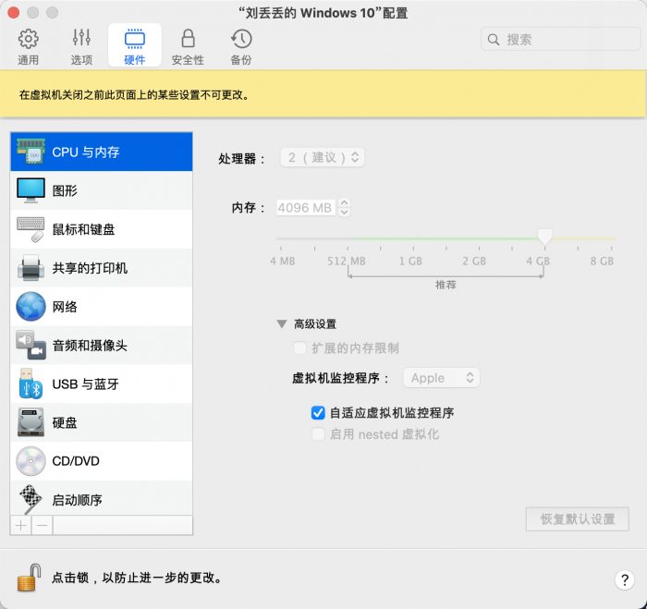Open the 图形 settings row text
647x609 pixels.
[x=65, y=190]
